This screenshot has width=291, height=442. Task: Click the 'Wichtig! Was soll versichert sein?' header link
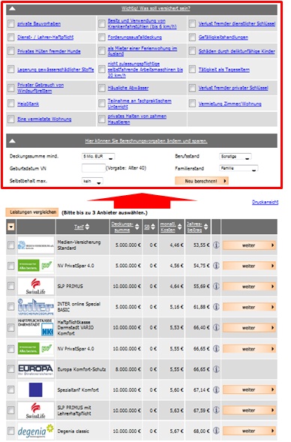click(156, 8)
